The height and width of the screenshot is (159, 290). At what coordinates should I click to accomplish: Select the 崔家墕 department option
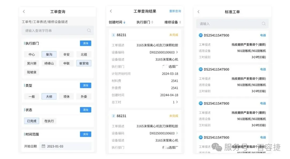84,63
